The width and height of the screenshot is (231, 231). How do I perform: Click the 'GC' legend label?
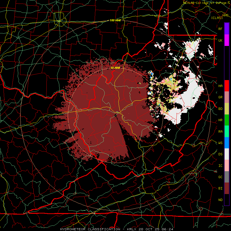coord(220,177)
